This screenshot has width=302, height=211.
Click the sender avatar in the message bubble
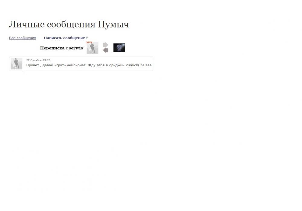[16, 64]
